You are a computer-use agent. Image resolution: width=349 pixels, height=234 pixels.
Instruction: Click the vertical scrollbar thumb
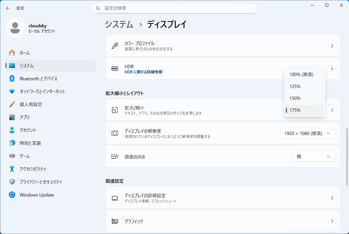tap(347, 157)
